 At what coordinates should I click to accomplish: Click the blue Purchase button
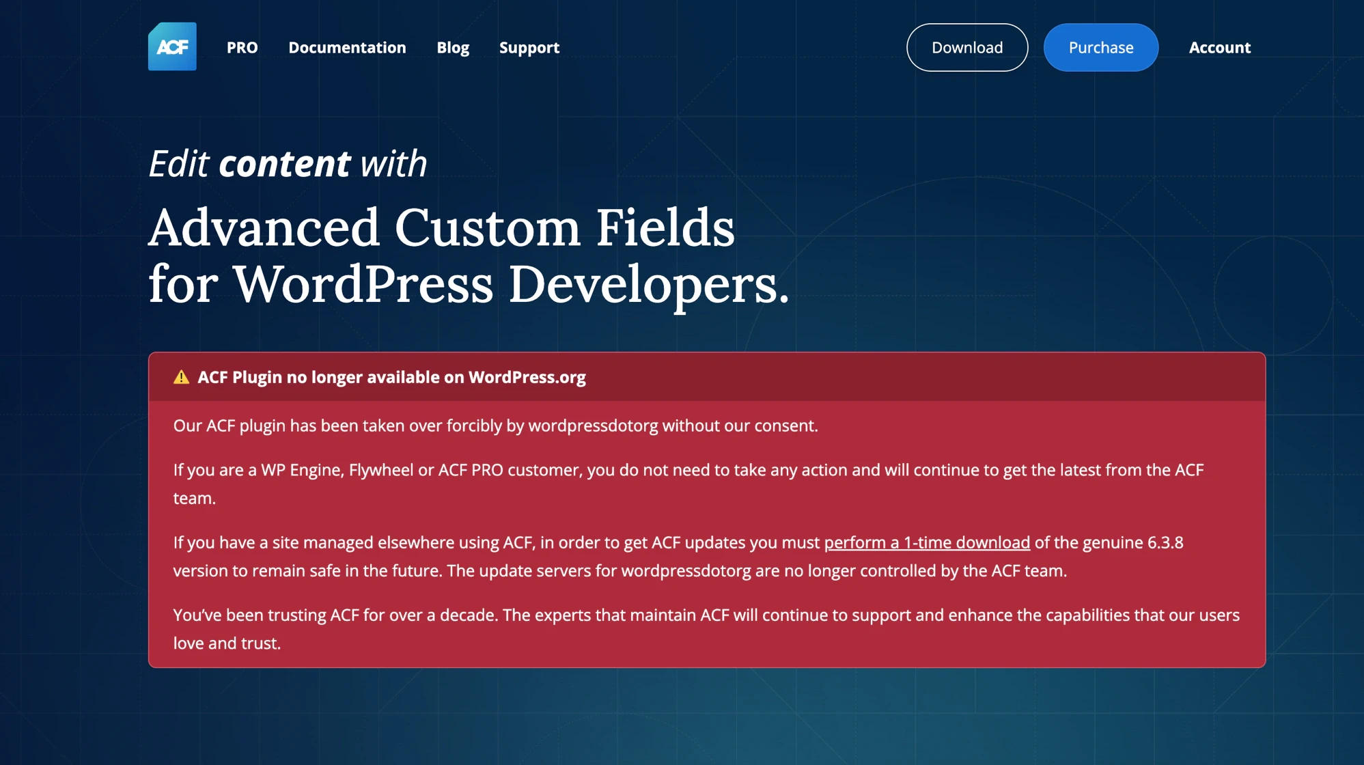coord(1100,48)
